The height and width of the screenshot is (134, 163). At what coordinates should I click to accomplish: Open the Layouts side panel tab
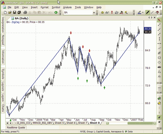[x=3, y=86]
